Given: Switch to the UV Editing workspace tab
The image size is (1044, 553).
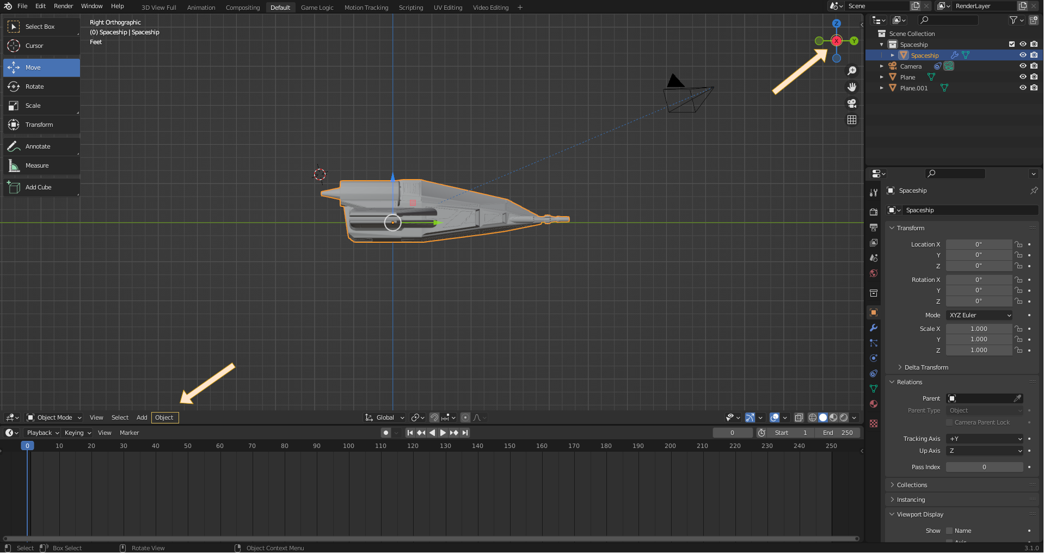Looking at the screenshot, I should [447, 8].
